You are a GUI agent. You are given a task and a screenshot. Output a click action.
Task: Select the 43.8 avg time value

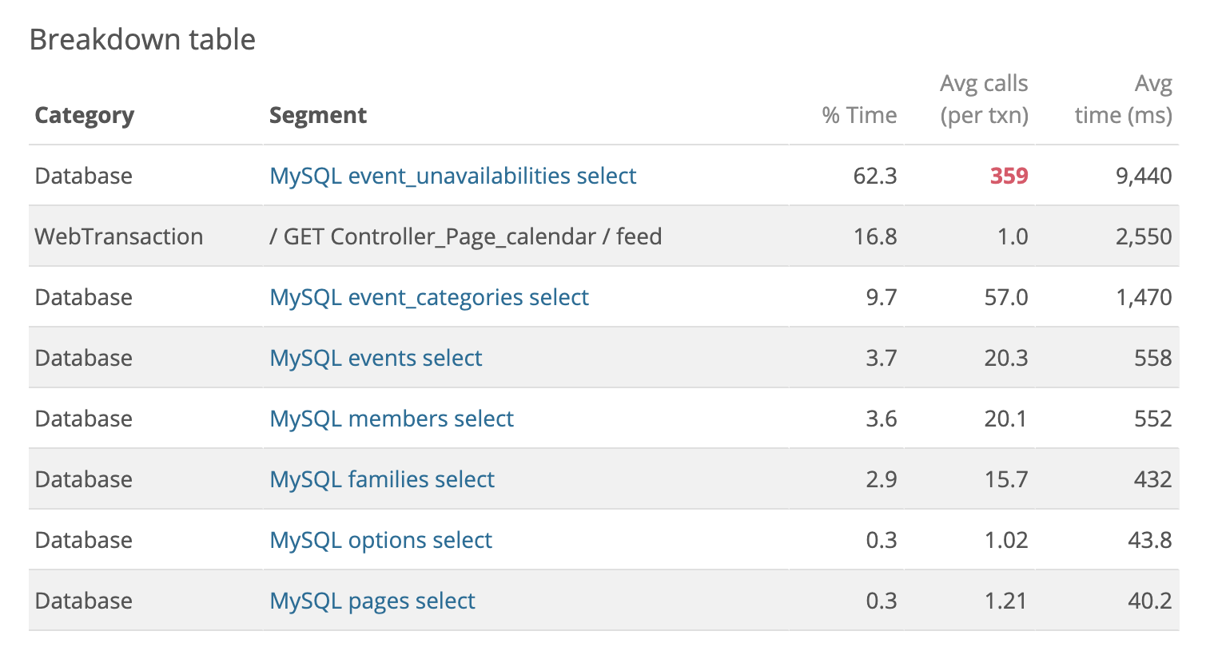pos(1150,540)
